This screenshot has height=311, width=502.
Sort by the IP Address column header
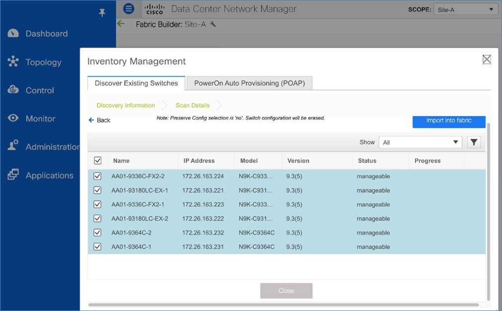point(199,160)
